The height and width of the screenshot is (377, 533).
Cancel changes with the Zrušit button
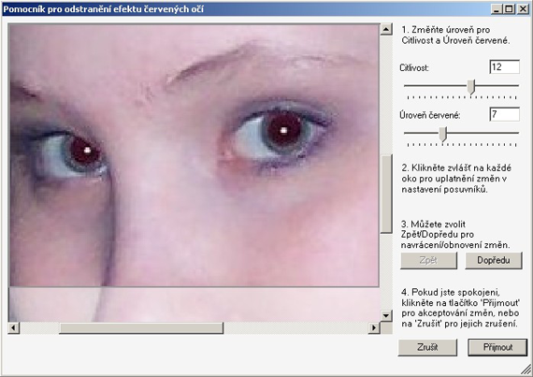point(427,347)
